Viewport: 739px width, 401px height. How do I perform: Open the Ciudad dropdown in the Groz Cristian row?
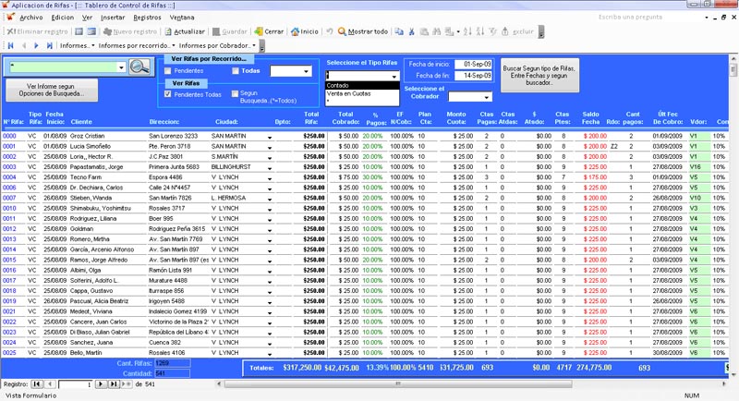pyautogui.click(x=270, y=137)
